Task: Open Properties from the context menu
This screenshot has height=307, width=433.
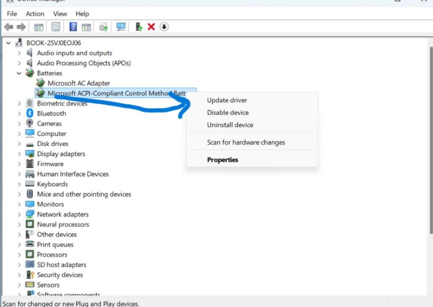Action: (222, 159)
